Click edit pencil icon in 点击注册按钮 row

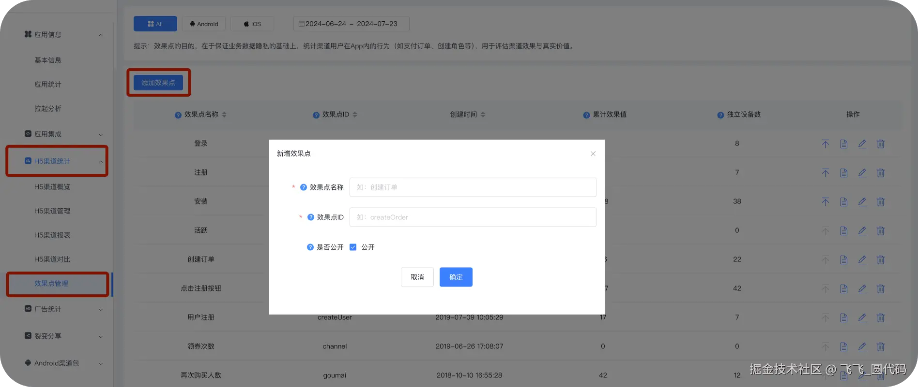pyautogui.click(x=862, y=288)
